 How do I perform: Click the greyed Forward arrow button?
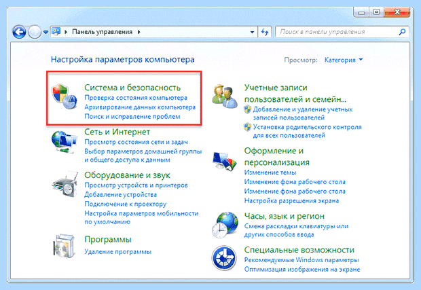(35, 32)
